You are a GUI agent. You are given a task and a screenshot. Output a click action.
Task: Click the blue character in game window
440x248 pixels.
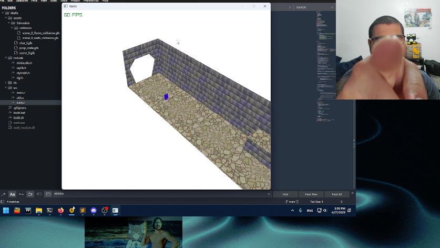point(166,97)
